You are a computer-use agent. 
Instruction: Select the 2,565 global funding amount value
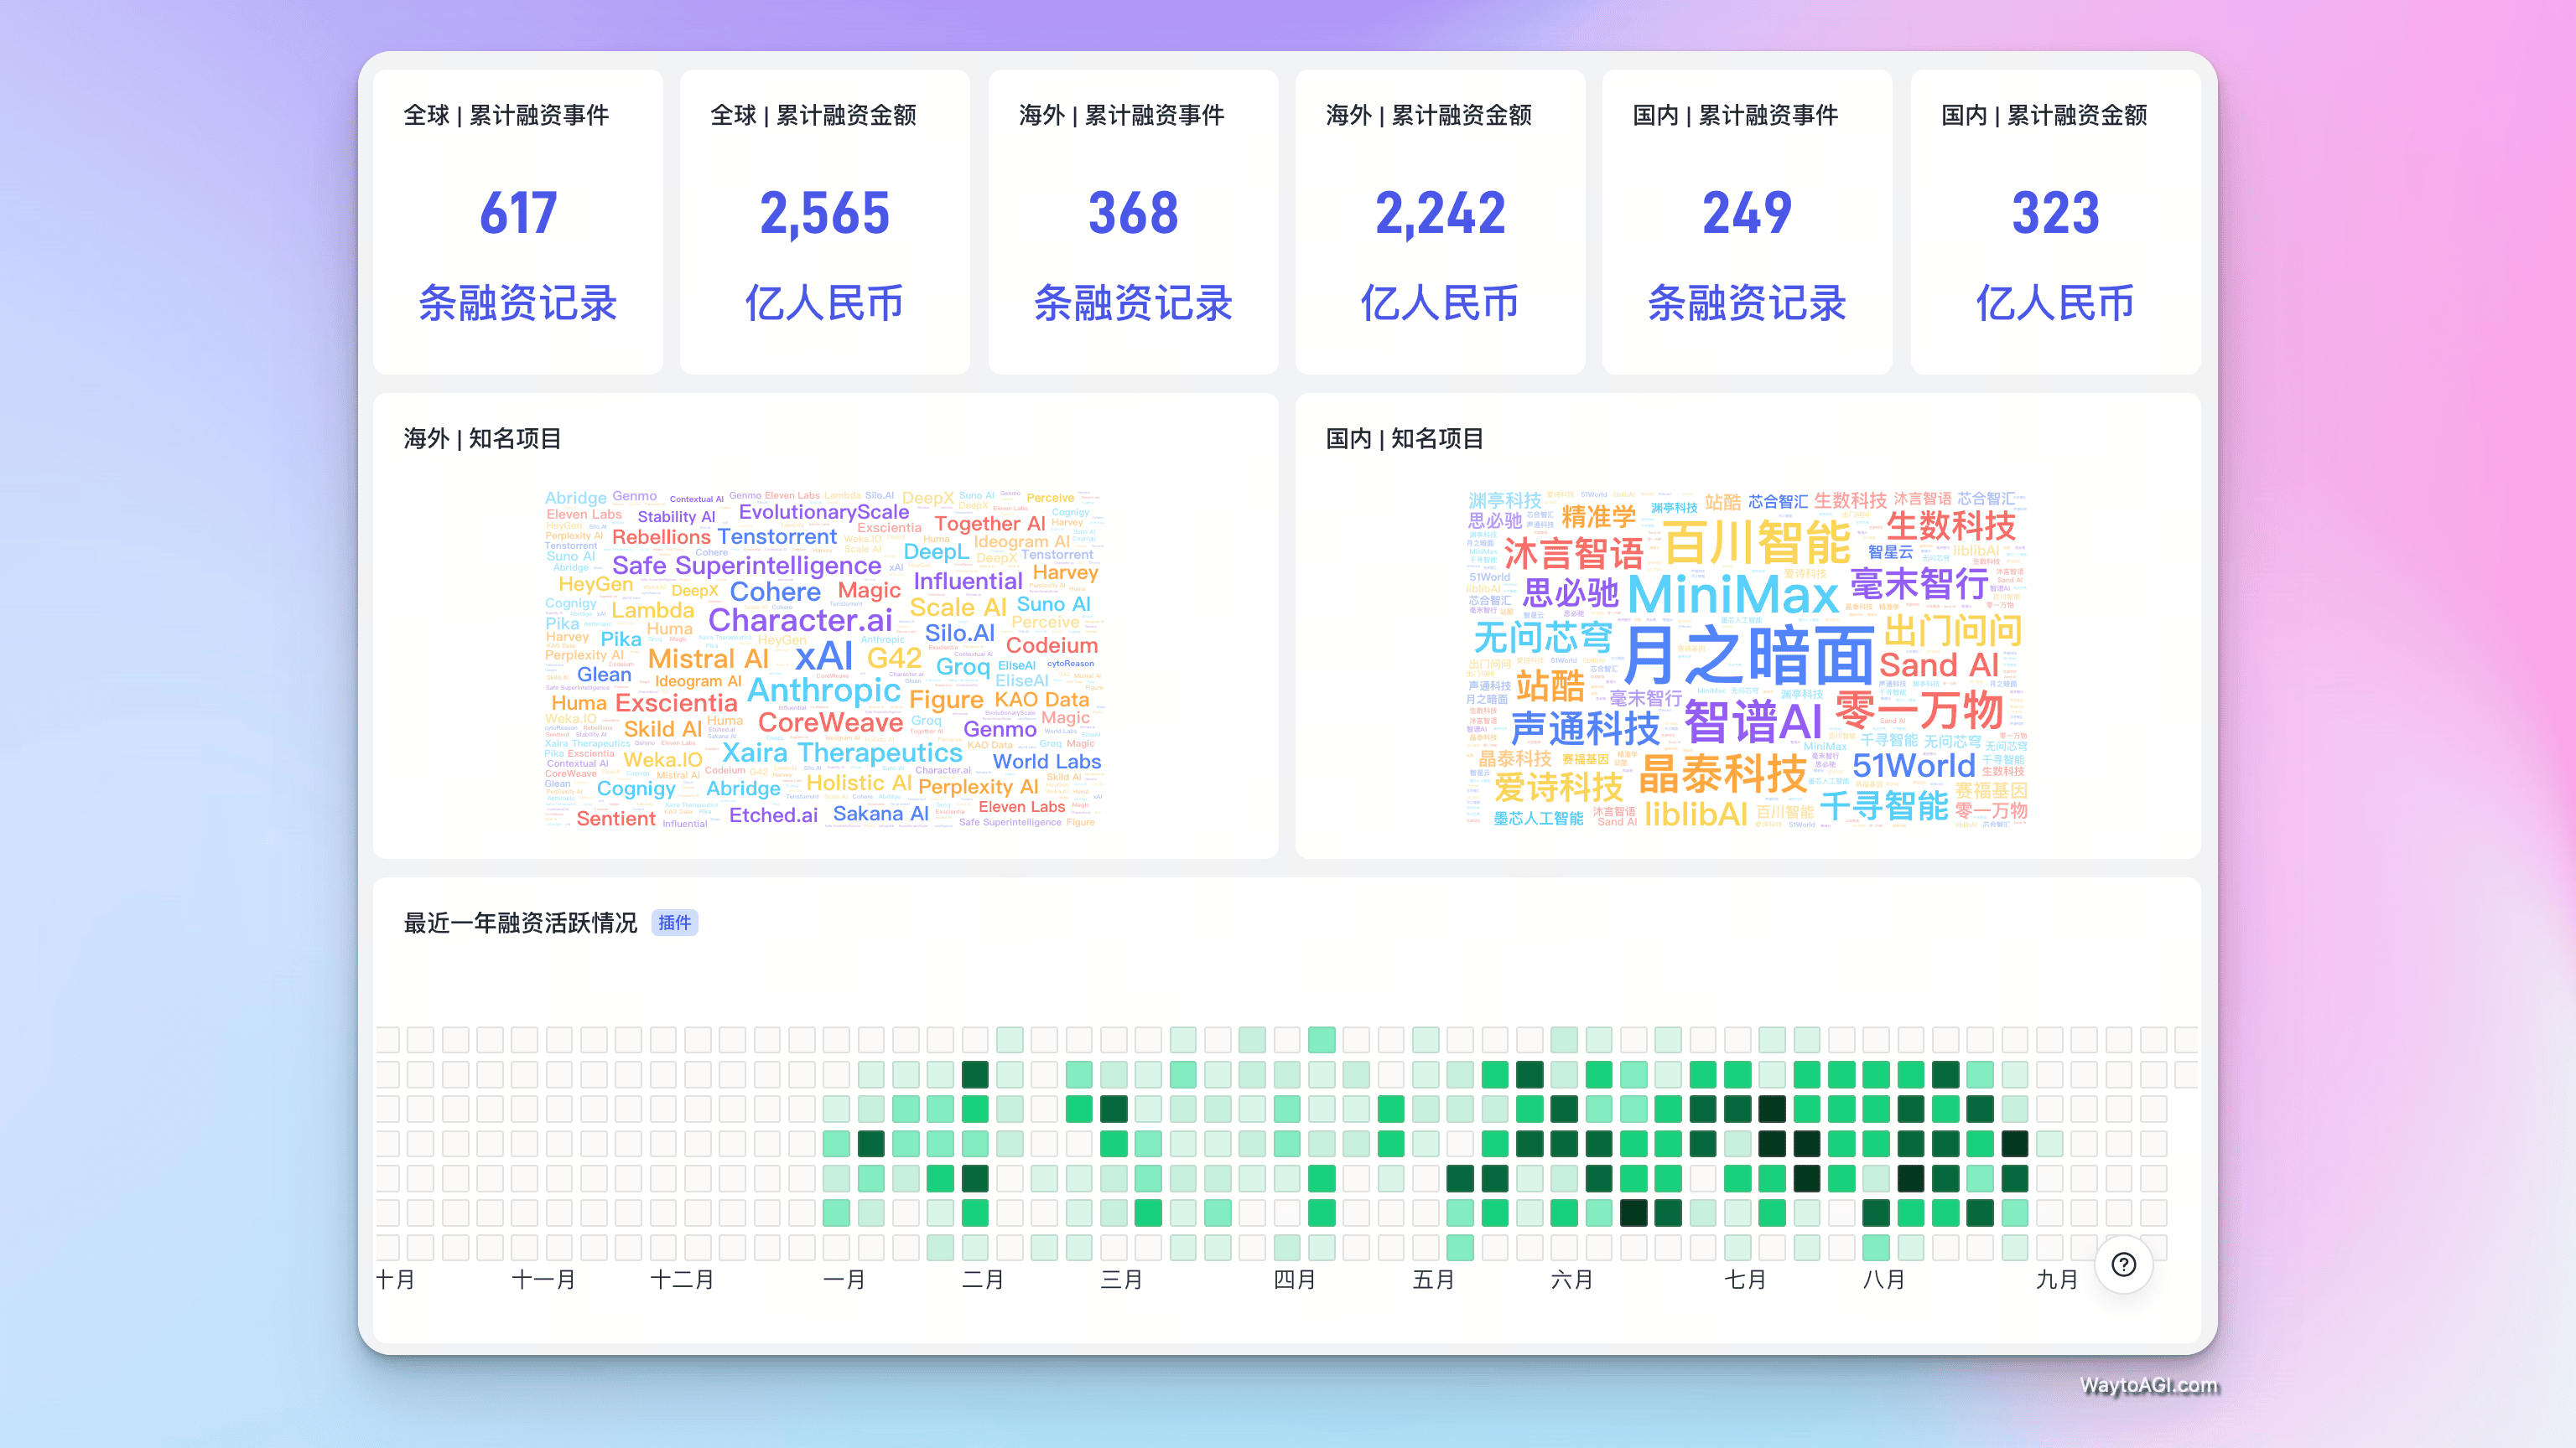pos(824,213)
